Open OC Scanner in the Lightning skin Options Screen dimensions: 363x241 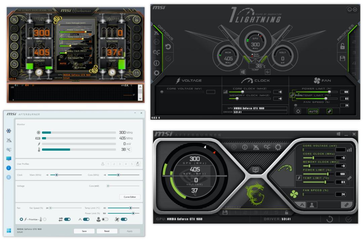157,51
